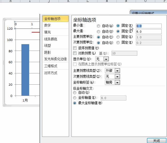Choose 坐标轴值 radio option
Viewport: 167px width, 143px height.
75,98
